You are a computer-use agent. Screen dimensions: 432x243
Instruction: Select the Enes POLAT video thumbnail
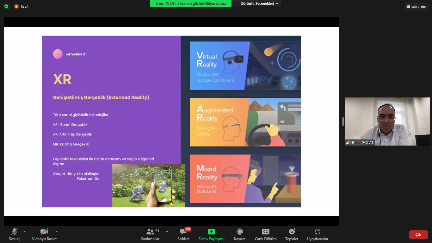pyautogui.click(x=387, y=121)
